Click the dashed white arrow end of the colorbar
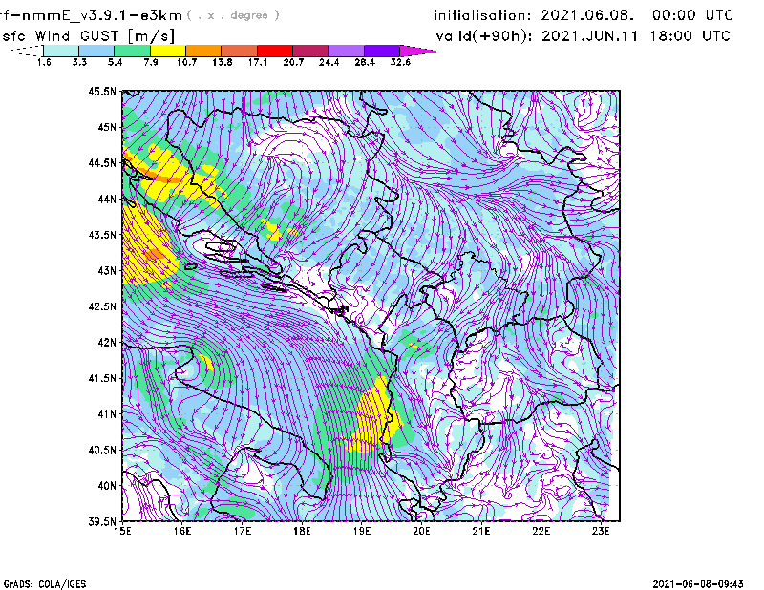The width and height of the screenshot is (764, 590). click(x=27, y=51)
